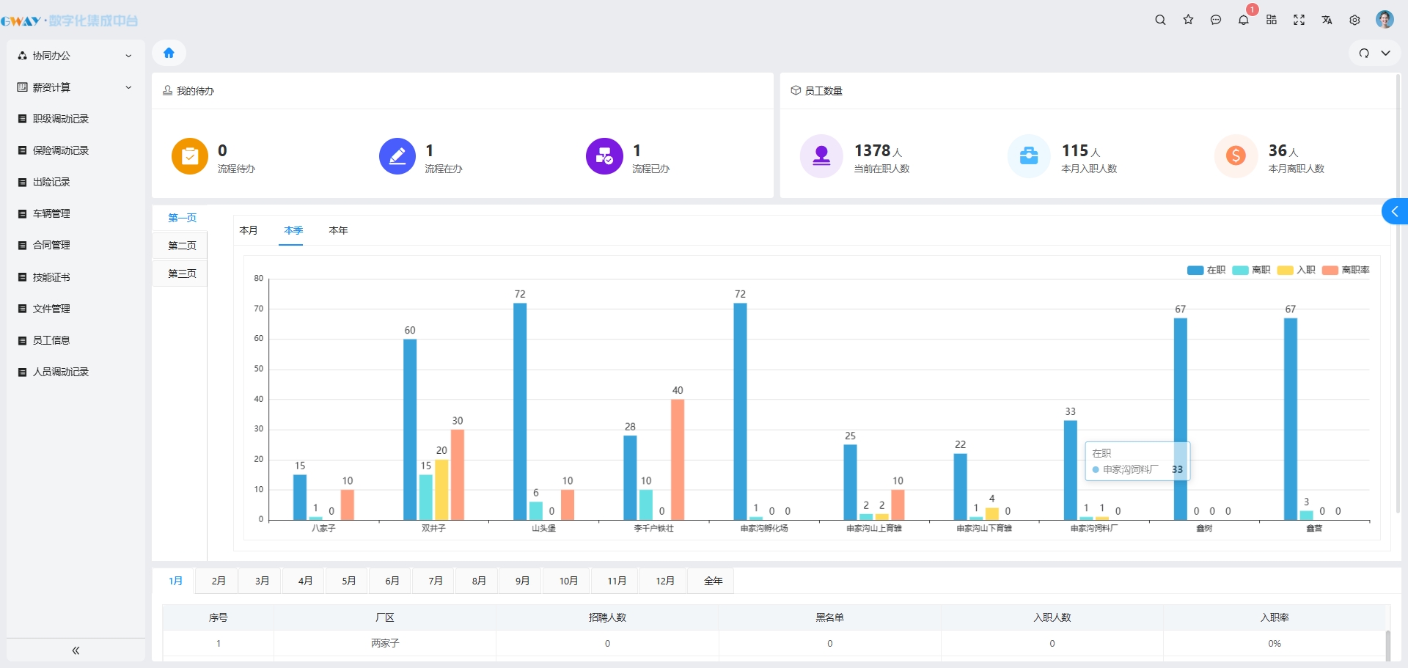Open the search magnifier icon
The width and height of the screenshot is (1408, 668).
click(x=1160, y=20)
